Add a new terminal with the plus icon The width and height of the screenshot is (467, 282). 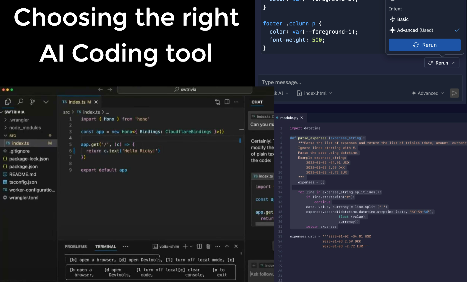click(x=185, y=246)
